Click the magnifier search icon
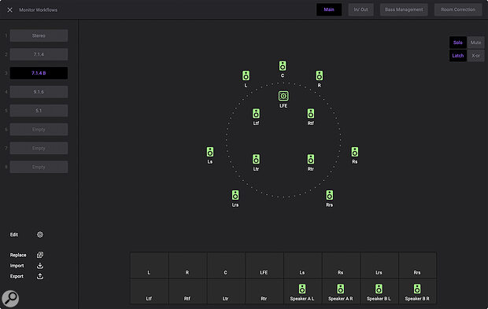Screen dimensions: 488x309 (x=10, y=299)
